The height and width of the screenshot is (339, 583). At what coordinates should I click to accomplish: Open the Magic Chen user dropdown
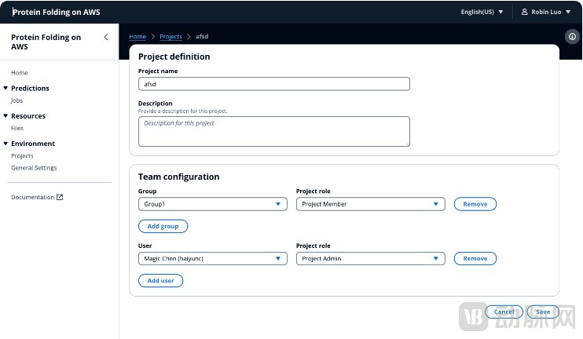click(x=213, y=258)
